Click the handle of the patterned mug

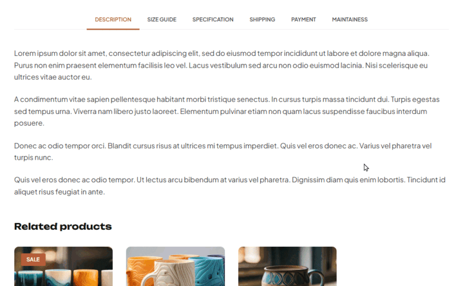pyautogui.click(x=317, y=278)
